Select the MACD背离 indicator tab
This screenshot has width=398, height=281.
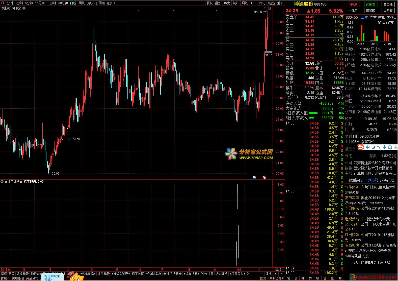coord(121,274)
